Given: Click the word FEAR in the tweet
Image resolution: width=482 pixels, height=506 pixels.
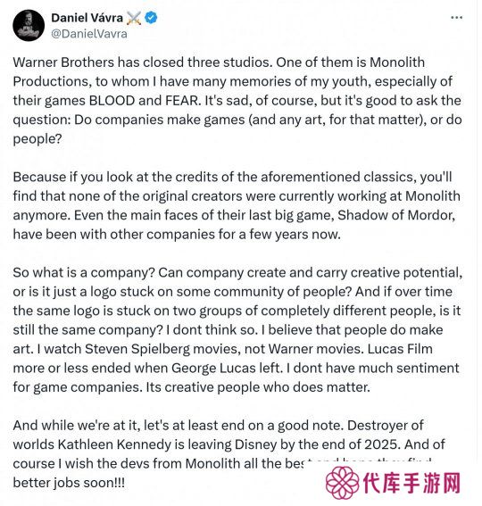Looking at the screenshot, I should 183,100.
